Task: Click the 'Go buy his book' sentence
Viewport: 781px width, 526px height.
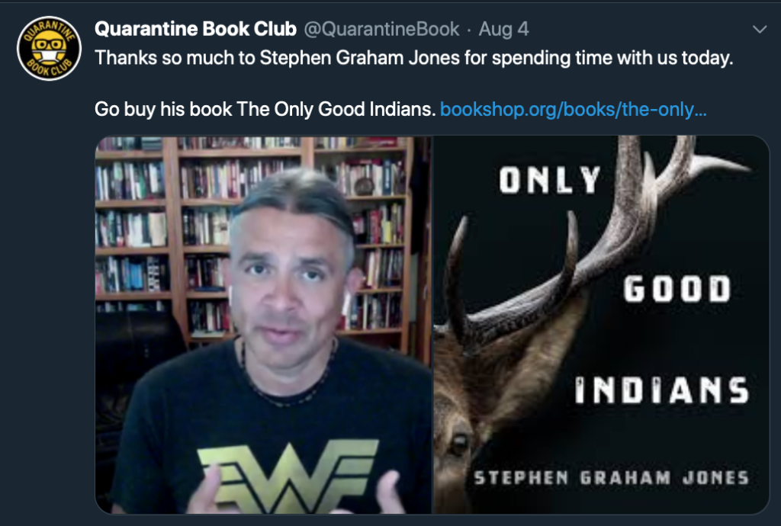Action: click(265, 109)
